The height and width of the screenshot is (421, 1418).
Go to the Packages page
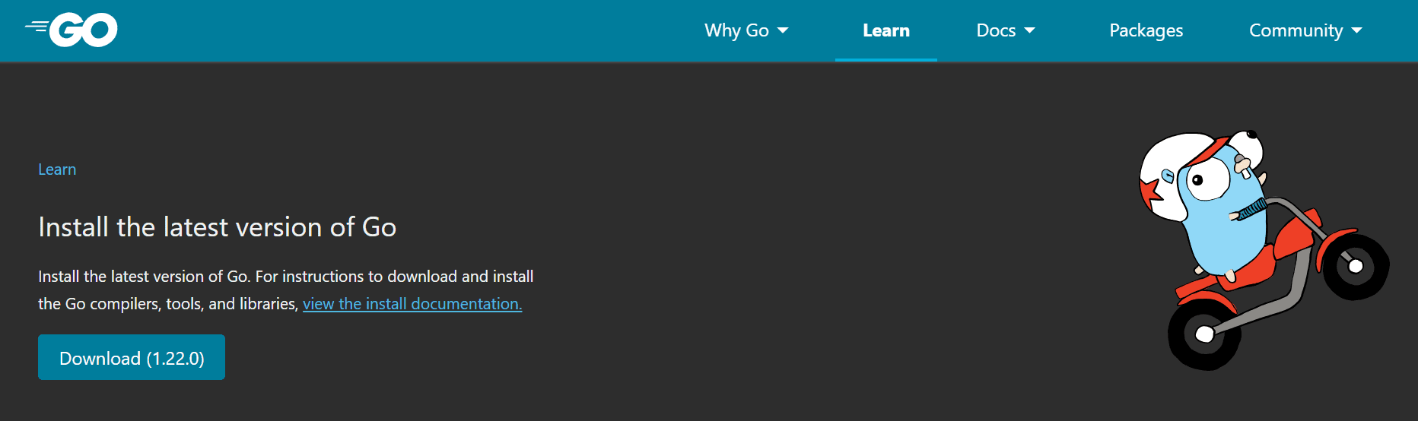click(x=1146, y=30)
